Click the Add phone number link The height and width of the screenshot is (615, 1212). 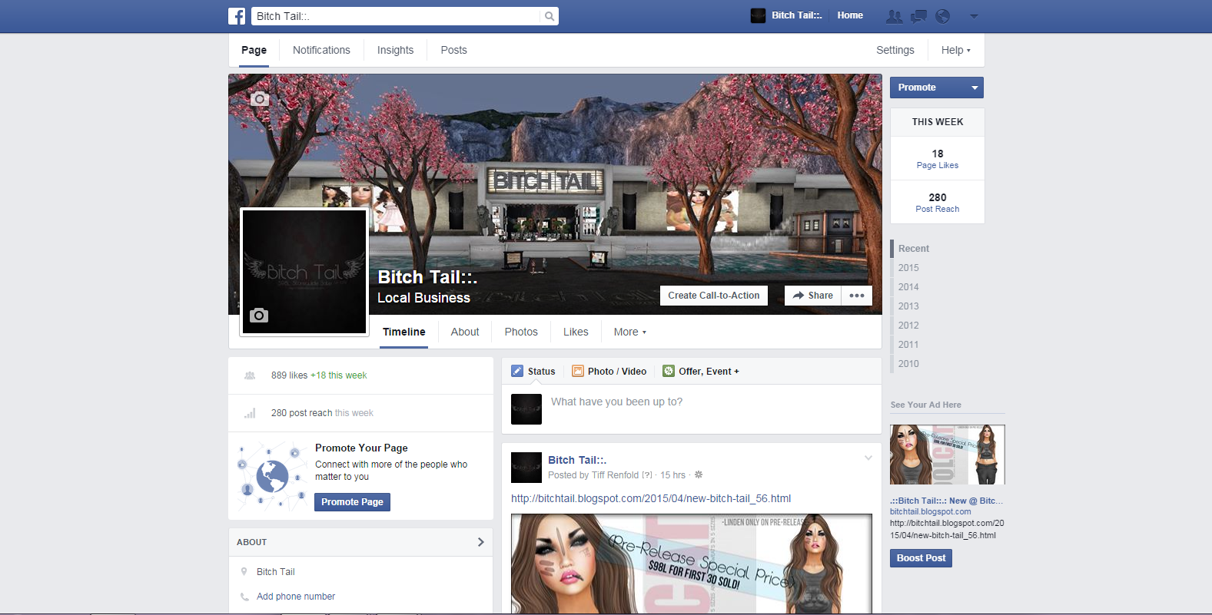pos(296,597)
